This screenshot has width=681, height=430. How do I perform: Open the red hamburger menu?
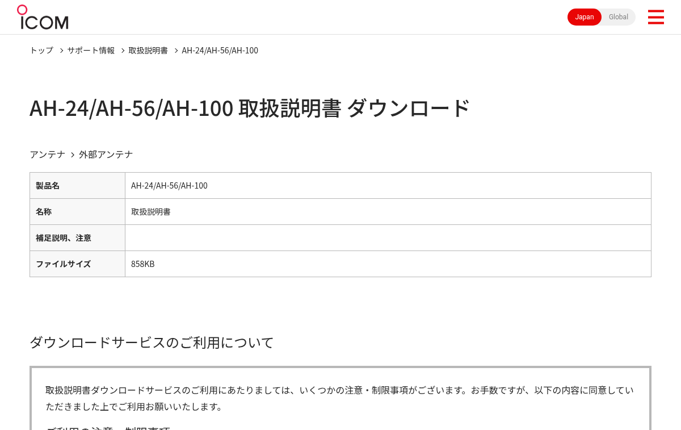pyautogui.click(x=656, y=17)
